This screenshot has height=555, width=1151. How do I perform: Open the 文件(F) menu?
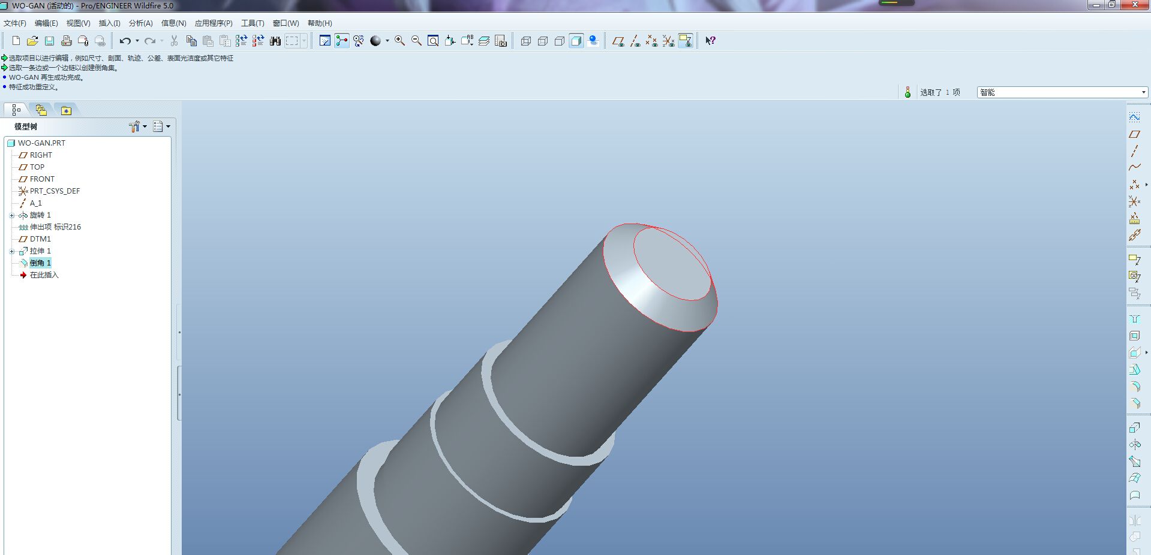tap(15, 23)
